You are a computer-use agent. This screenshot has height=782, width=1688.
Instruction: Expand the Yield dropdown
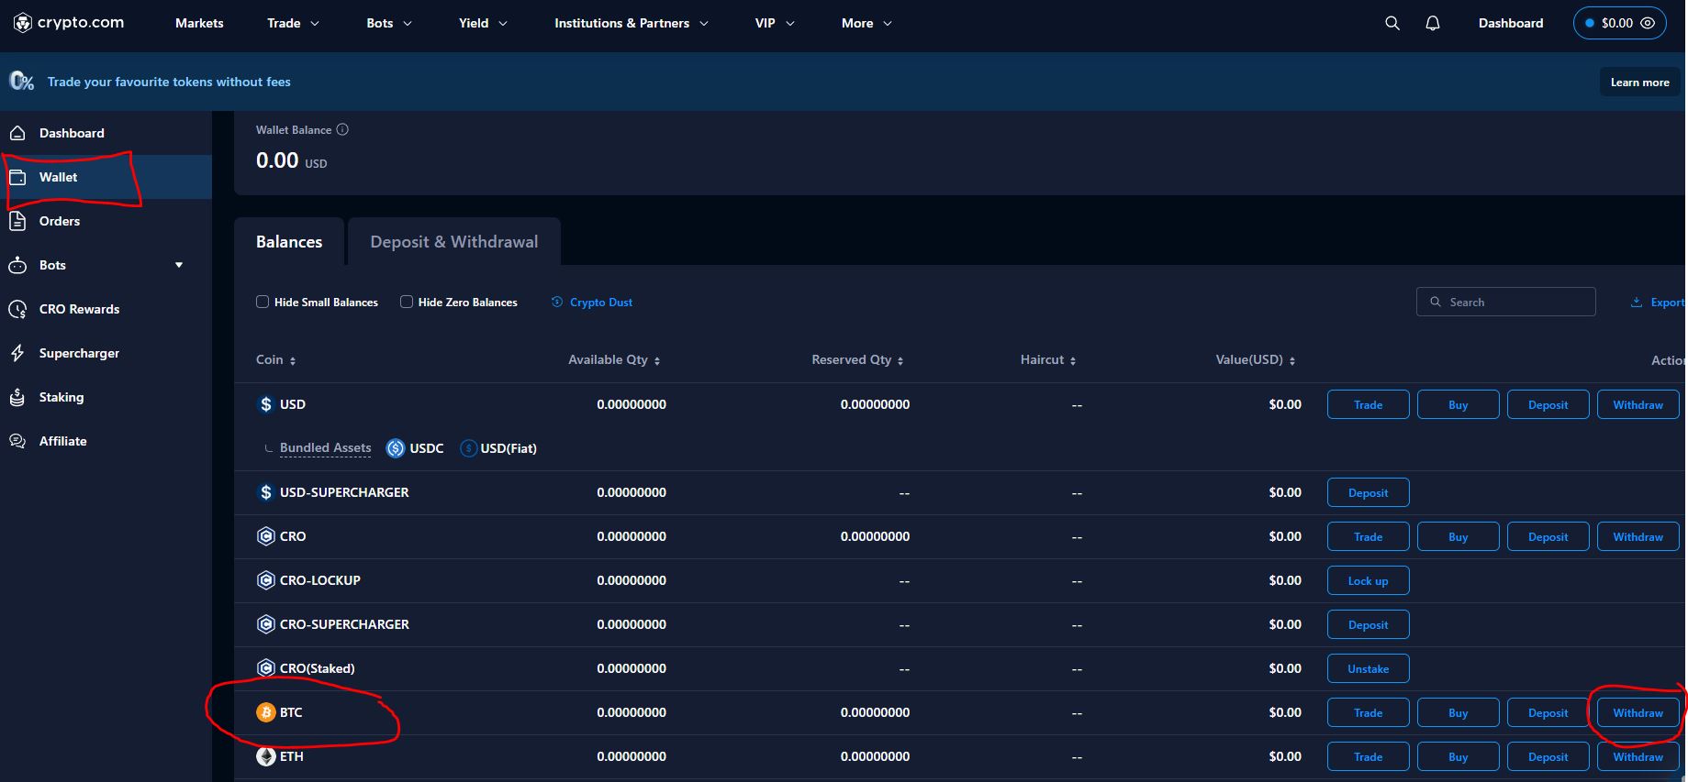(x=483, y=23)
